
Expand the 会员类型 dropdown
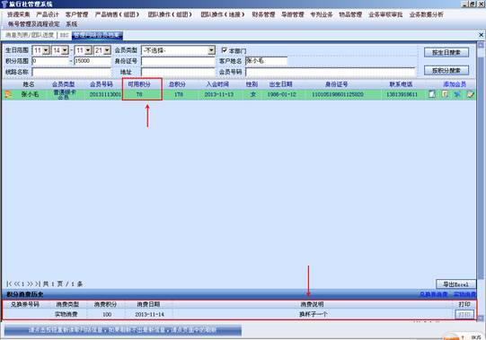pyautogui.click(x=211, y=50)
